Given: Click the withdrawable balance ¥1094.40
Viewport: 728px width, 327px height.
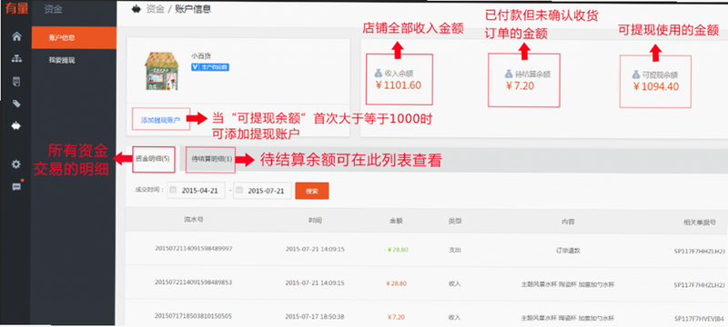Looking at the screenshot, I should click(656, 86).
